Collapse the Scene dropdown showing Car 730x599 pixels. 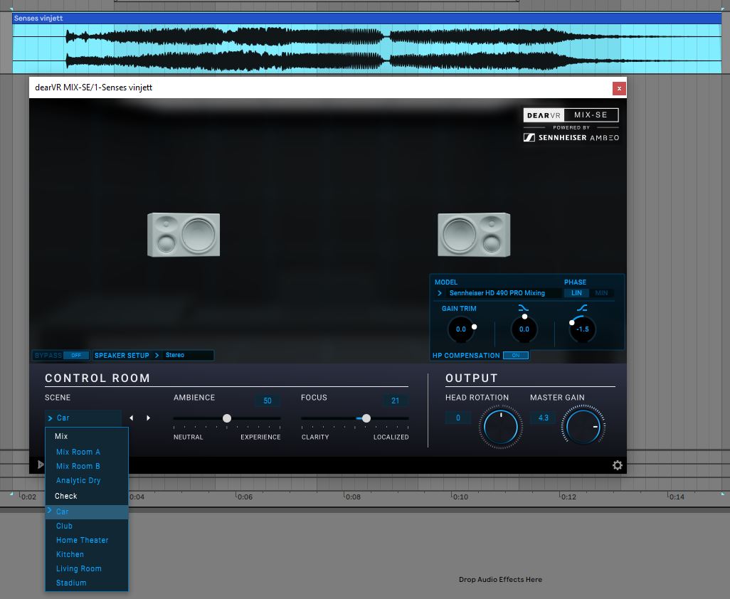click(83, 418)
